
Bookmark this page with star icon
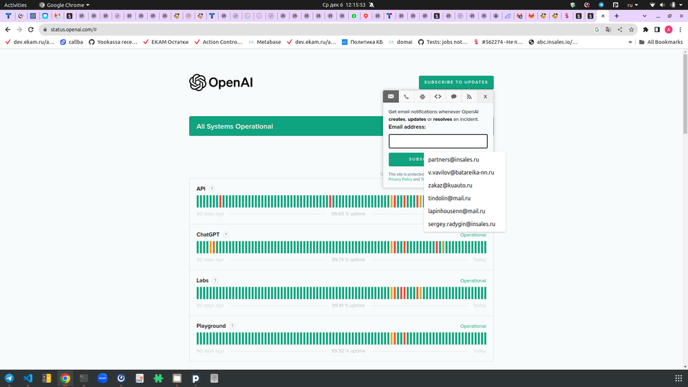pyautogui.click(x=632, y=30)
